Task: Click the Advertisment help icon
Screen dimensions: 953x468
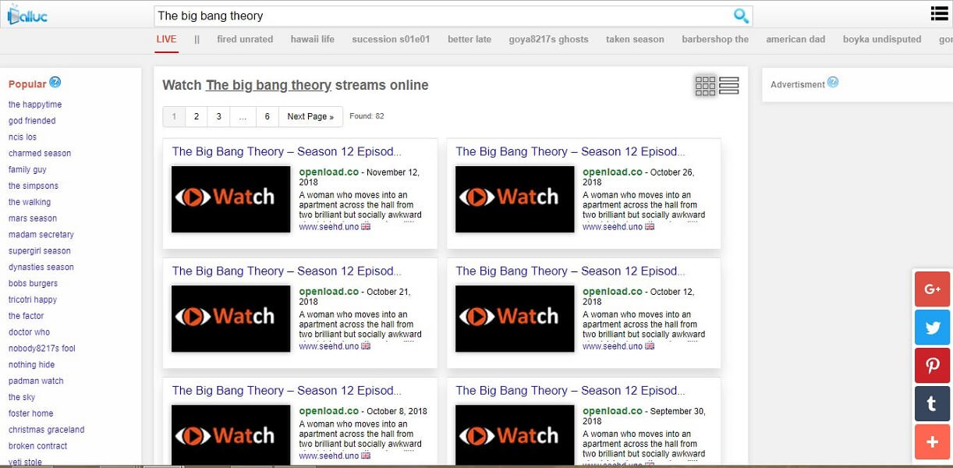Action: (833, 83)
